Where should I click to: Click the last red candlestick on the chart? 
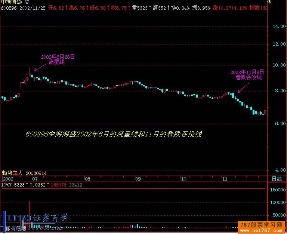(x=265, y=112)
